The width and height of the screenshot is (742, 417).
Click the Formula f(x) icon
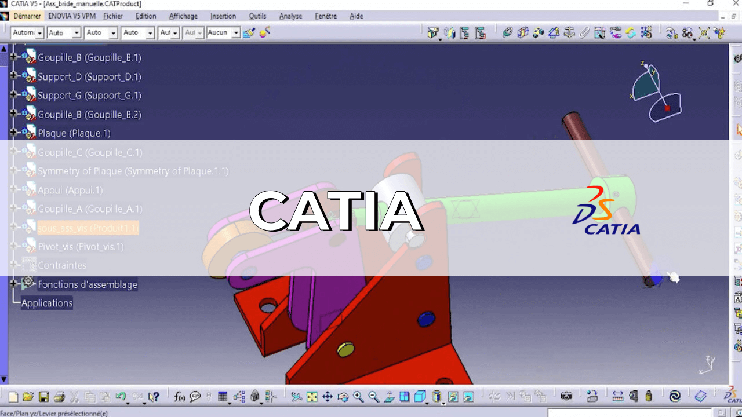coord(180,397)
